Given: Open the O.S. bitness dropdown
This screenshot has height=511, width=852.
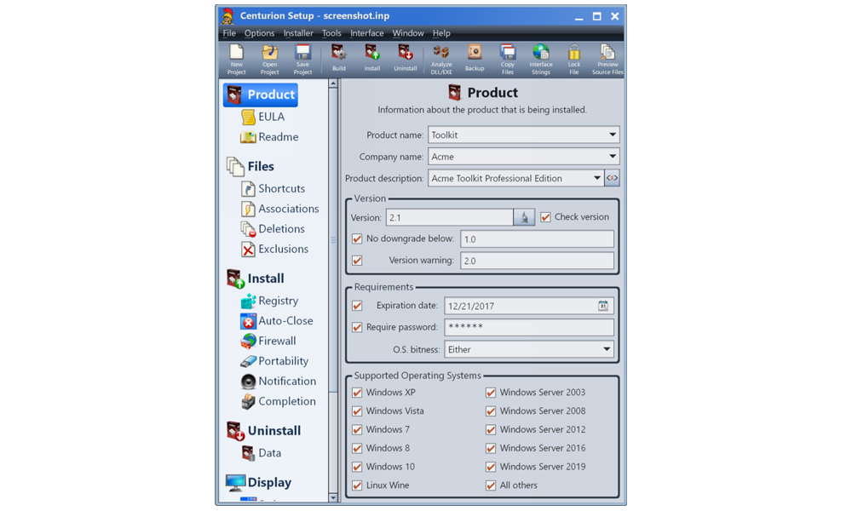Looking at the screenshot, I should pyautogui.click(x=606, y=350).
